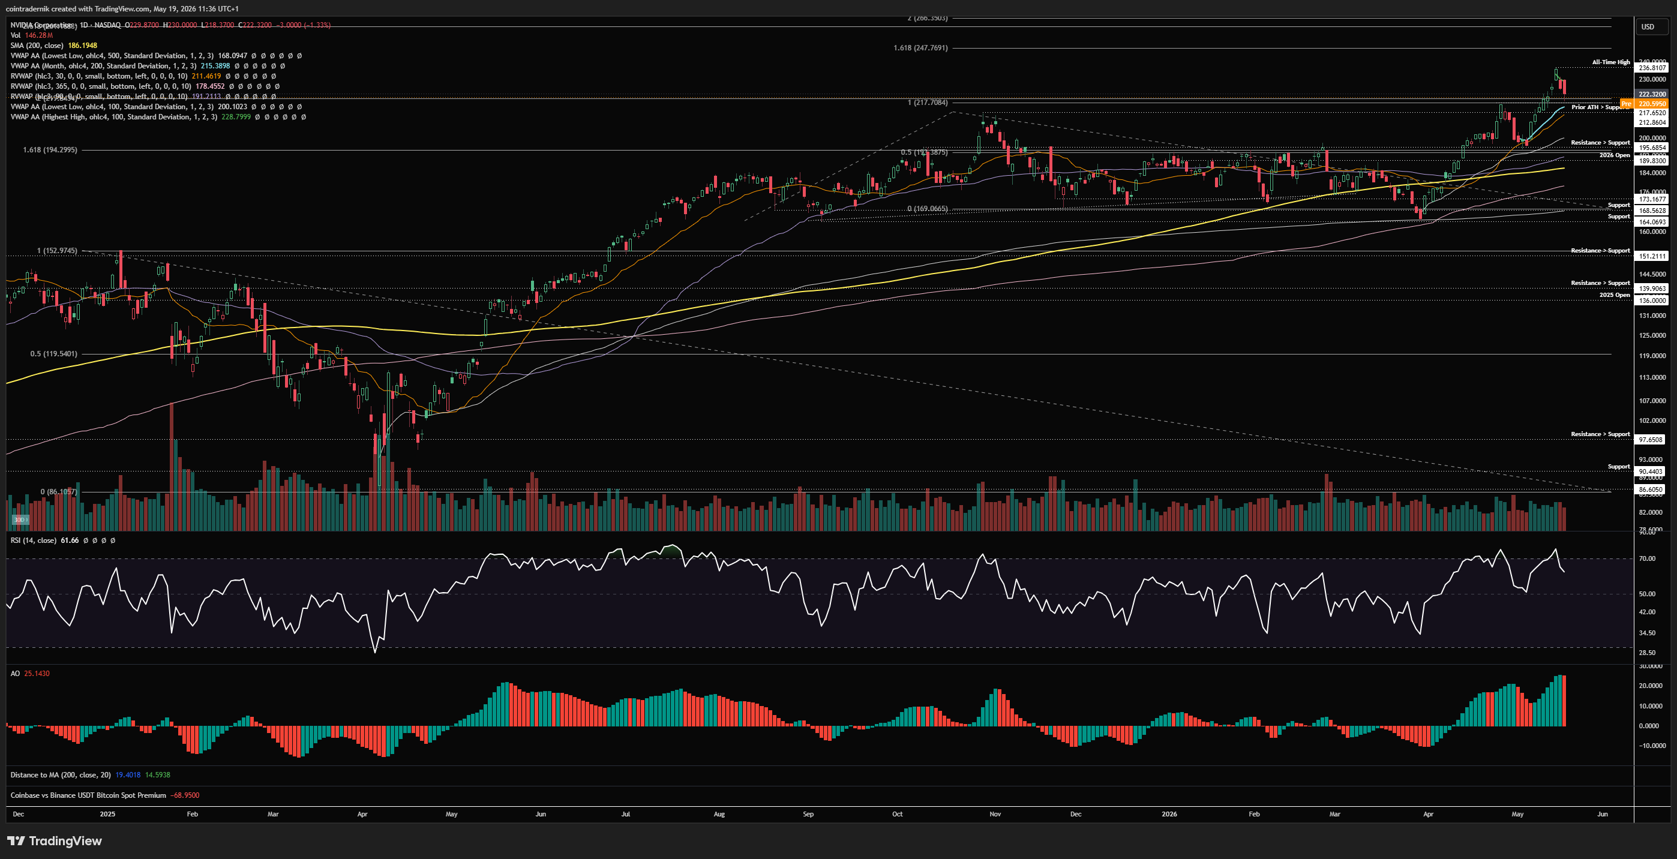Select the Distance to MA indicator legend
1677x859 pixels.
pos(91,775)
